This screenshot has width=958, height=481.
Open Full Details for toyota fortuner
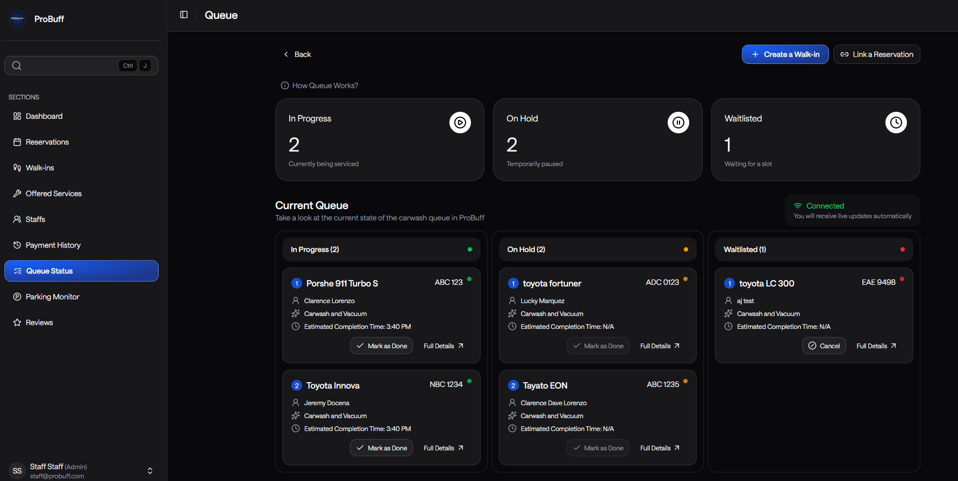[x=660, y=346]
